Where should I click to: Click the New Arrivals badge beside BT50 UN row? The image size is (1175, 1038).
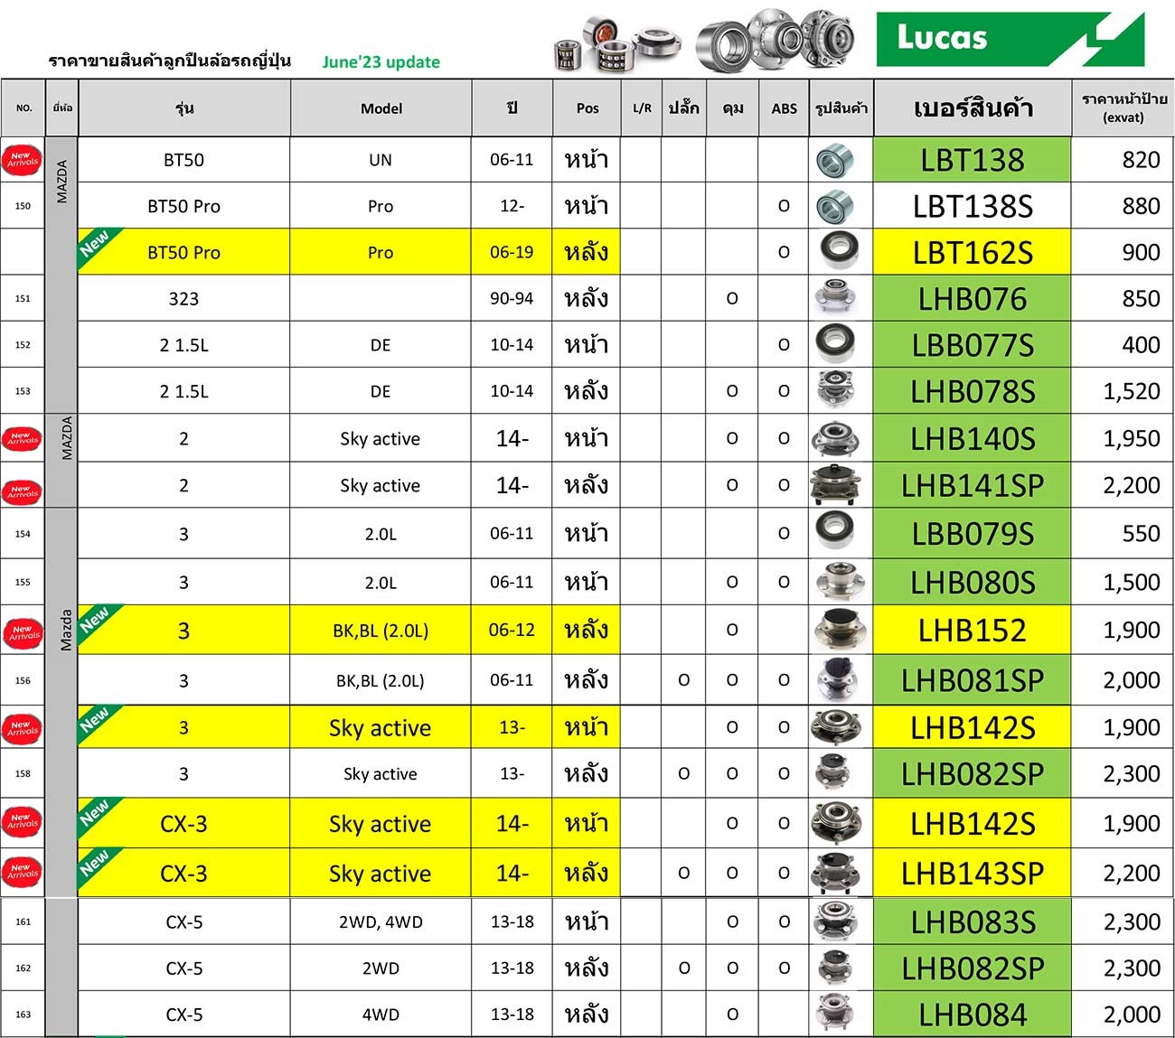[x=22, y=160]
